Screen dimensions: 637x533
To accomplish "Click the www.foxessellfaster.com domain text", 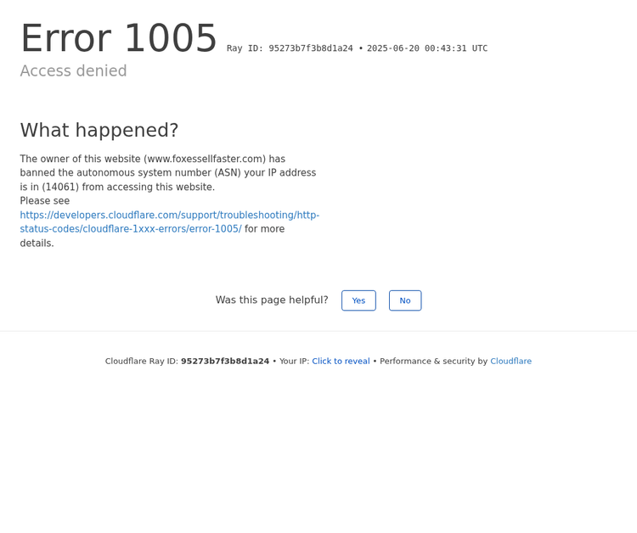I will [x=205, y=159].
